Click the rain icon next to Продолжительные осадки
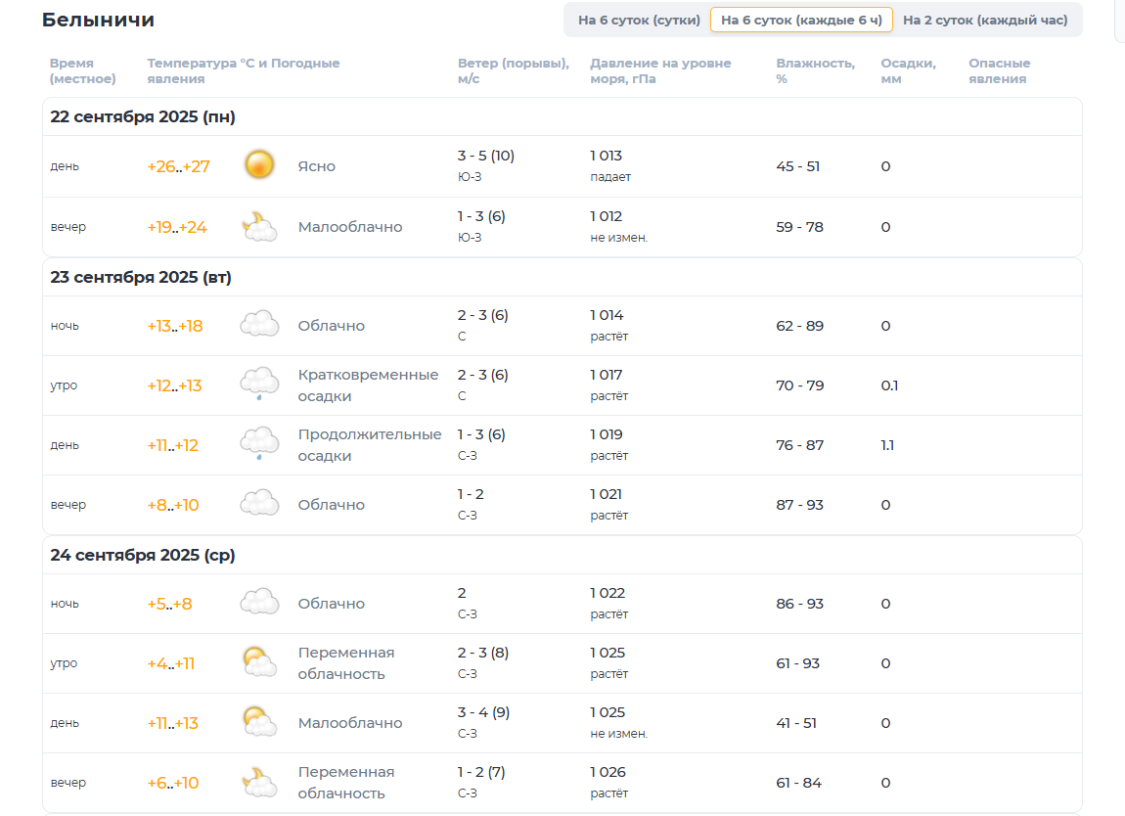 259,444
